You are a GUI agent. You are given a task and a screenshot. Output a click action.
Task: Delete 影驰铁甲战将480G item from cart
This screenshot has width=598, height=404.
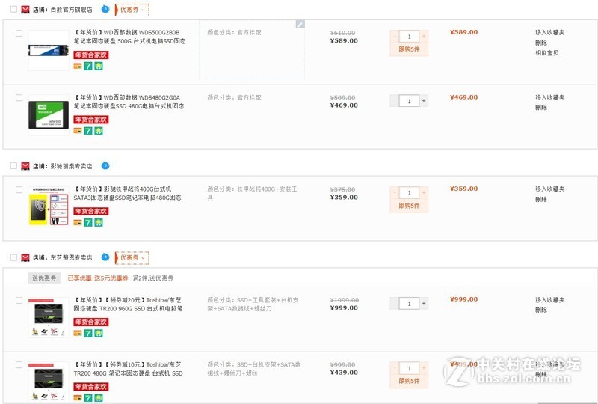tap(541, 199)
